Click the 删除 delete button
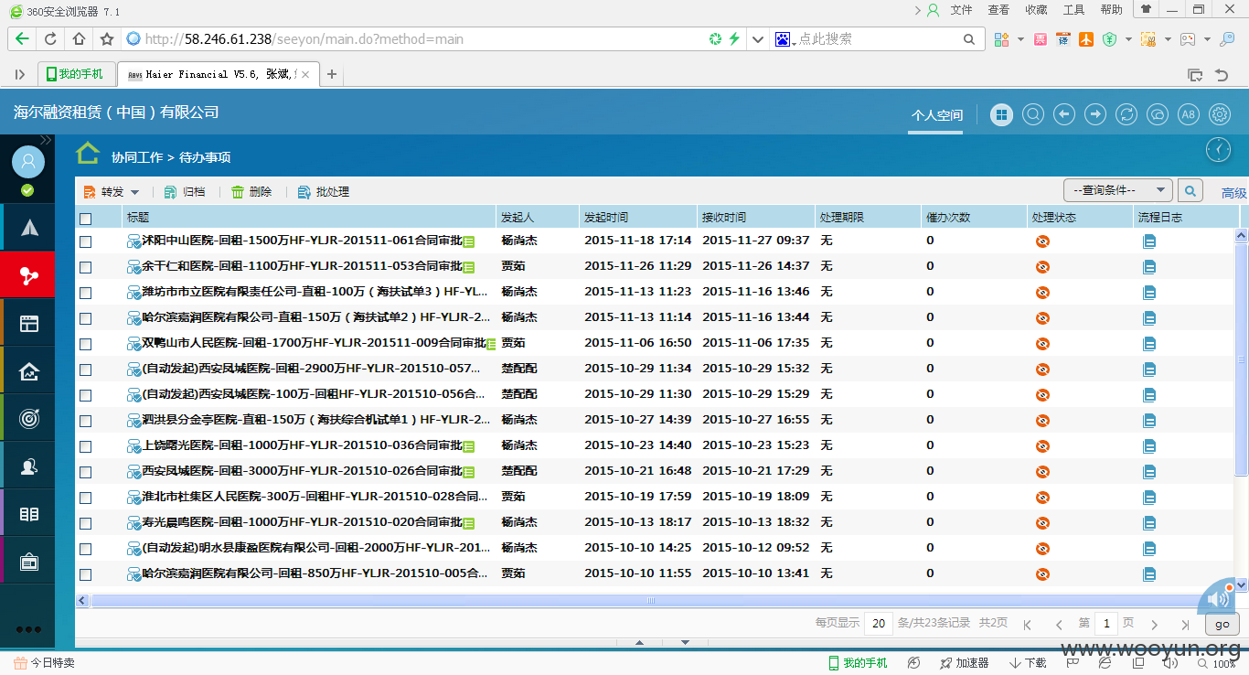This screenshot has width=1249, height=675. point(251,192)
